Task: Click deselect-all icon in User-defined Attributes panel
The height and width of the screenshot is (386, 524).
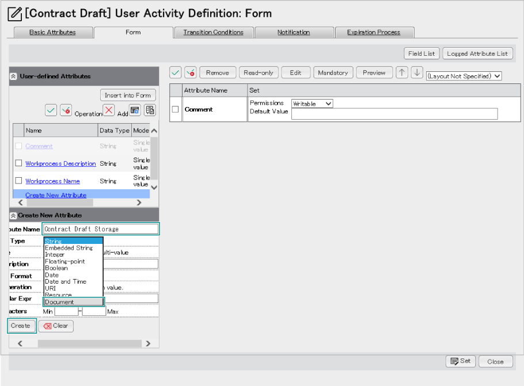Action: pos(66,110)
